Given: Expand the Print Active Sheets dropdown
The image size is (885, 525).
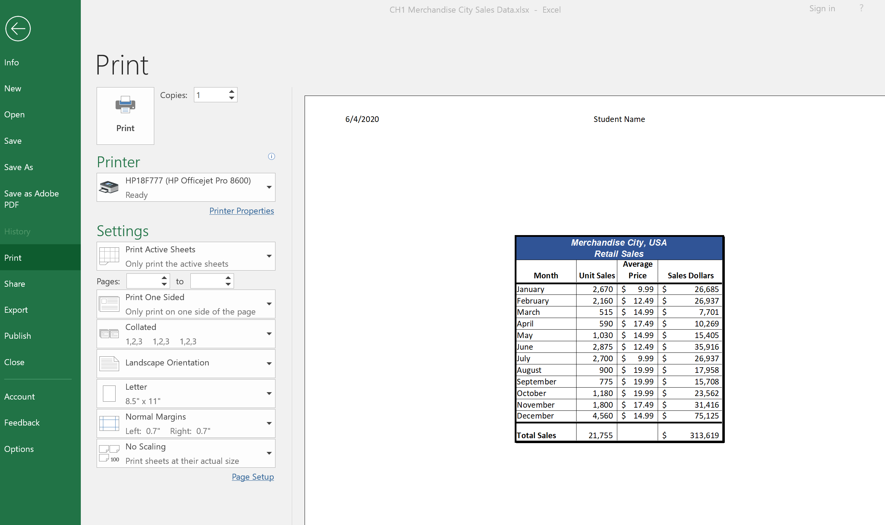Looking at the screenshot, I should pyautogui.click(x=267, y=256).
